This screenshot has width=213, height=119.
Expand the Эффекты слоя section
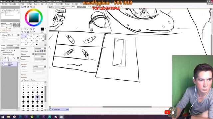6,30
